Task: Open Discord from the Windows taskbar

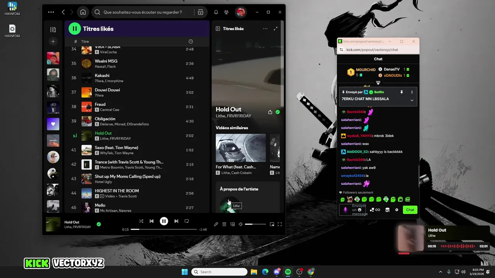Action: (277, 272)
